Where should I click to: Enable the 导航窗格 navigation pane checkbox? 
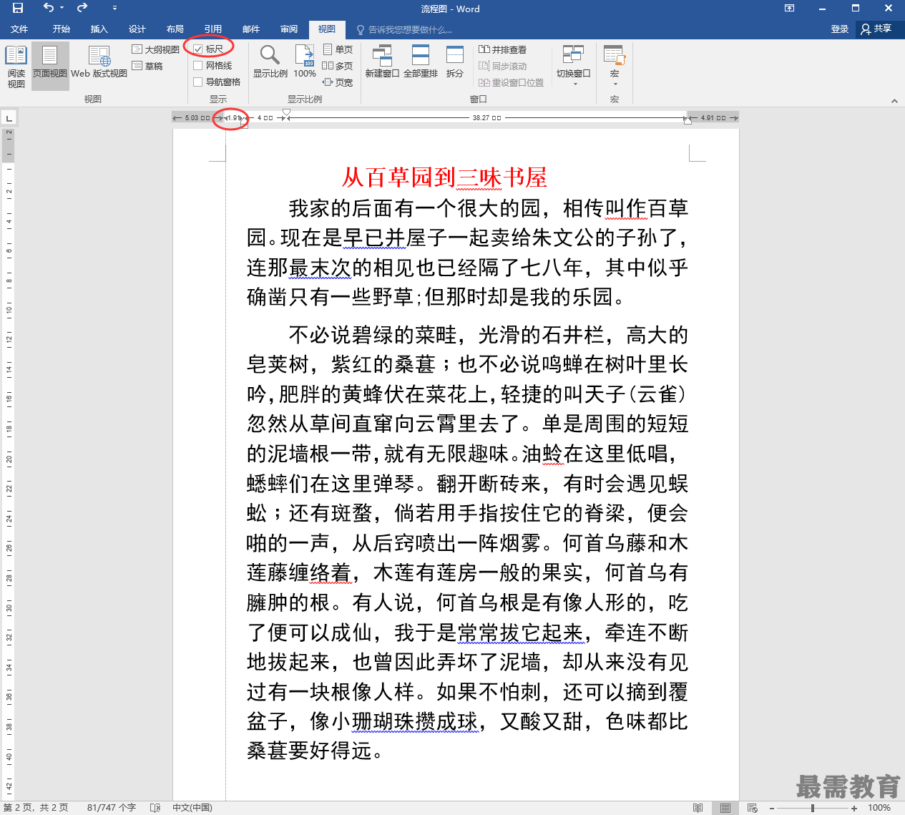pos(198,82)
